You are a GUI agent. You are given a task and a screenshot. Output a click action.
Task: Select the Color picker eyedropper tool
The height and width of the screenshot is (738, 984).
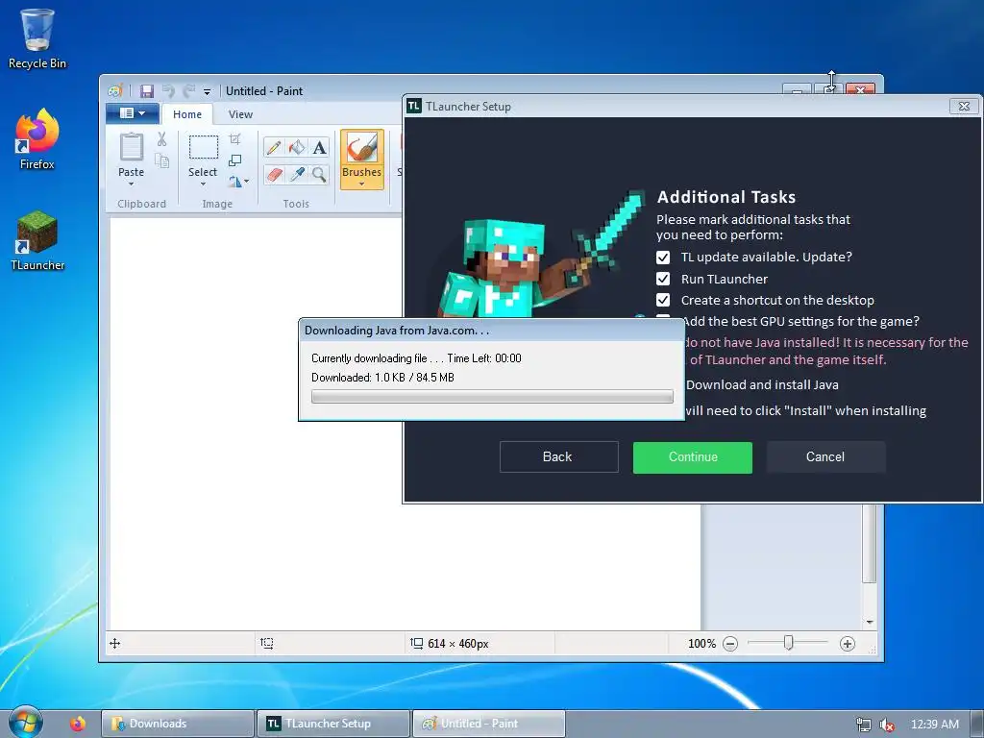pos(297,174)
